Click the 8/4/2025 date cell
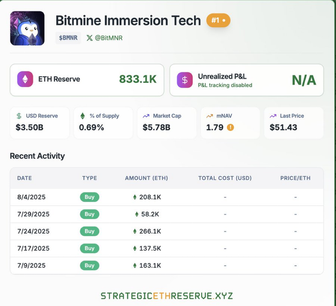 31,197
